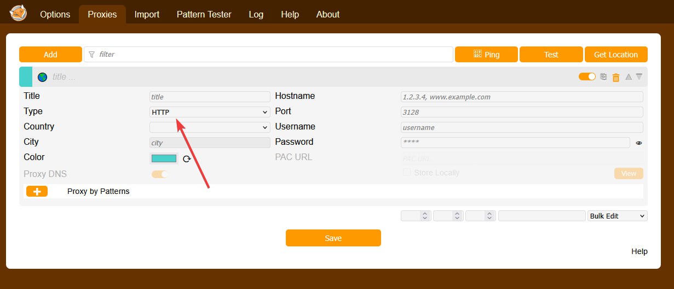Open the teal color swatch picker

pos(164,158)
